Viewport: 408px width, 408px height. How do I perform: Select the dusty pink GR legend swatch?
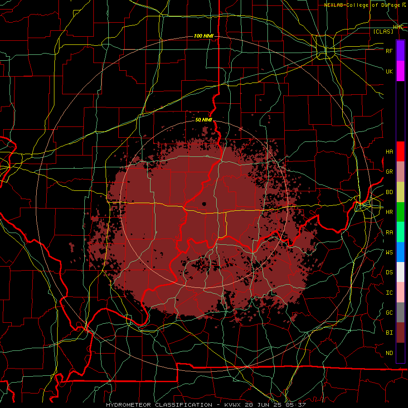[x=400, y=172]
